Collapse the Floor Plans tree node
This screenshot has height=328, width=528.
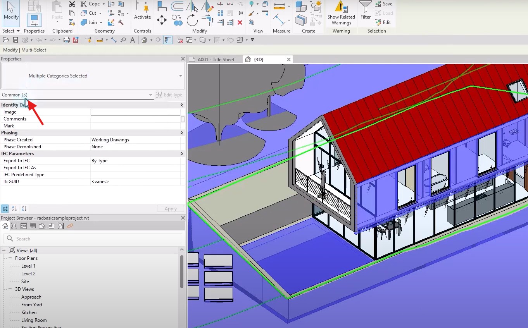coord(10,258)
